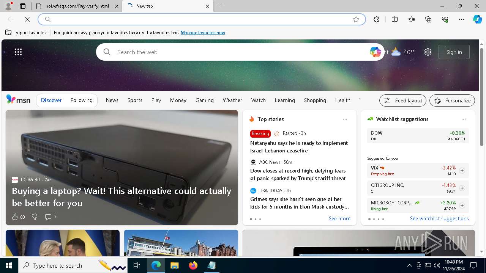Image resolution: width=486 pixels, height=273 pixels.
Task: Add this page to favorites star
Action: tap(356, 19)
